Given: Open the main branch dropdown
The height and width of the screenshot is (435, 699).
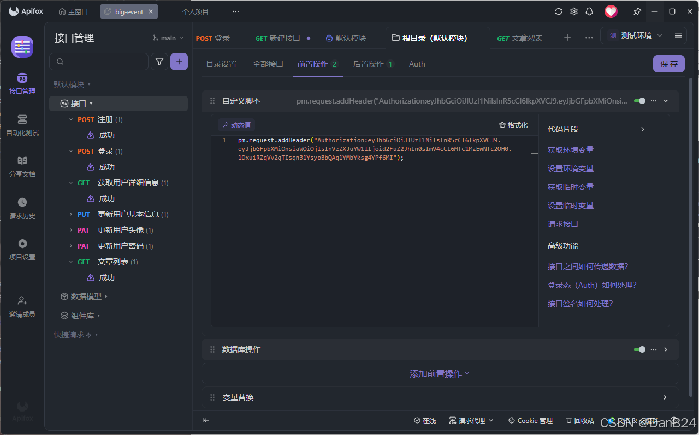Looking at the screenshot, I should pyautogui.click(x=169, y=38).
